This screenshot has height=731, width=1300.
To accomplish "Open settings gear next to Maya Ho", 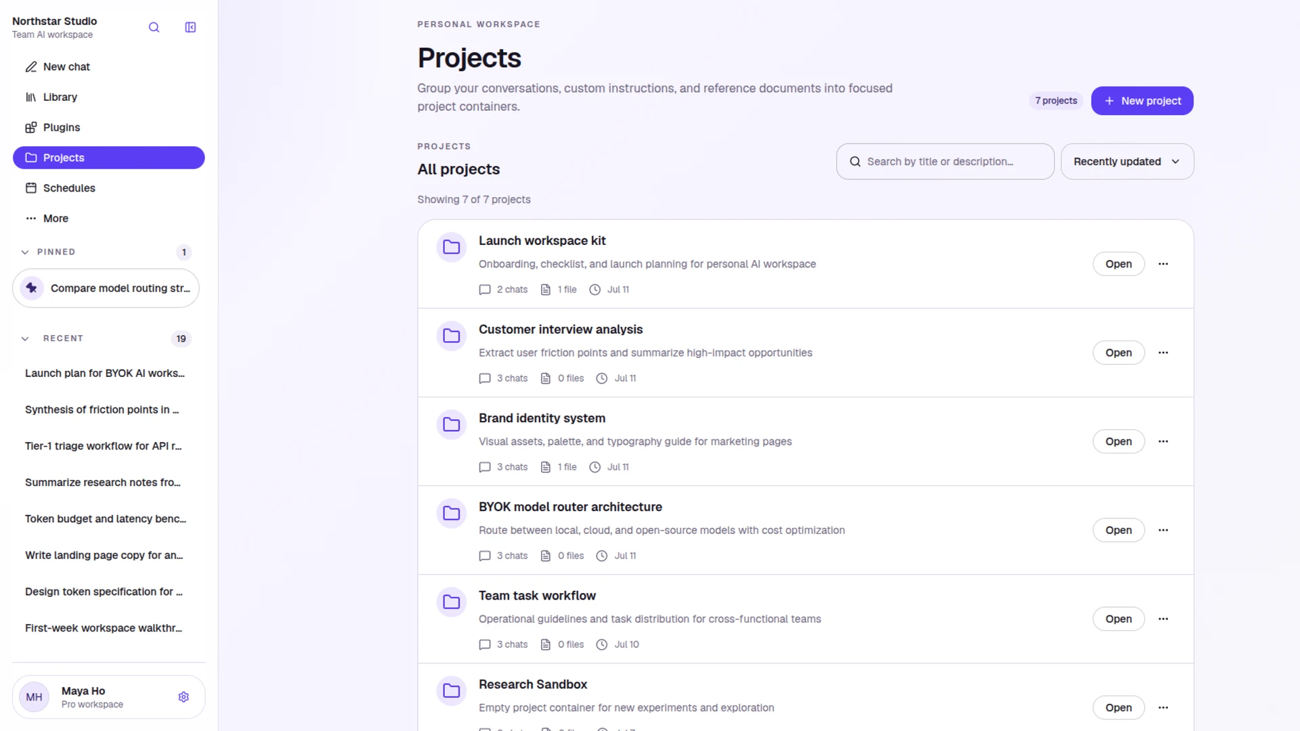I will click(183, 697).
